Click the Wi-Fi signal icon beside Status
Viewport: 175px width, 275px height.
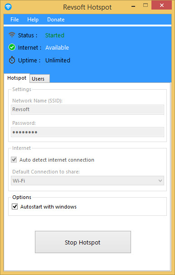coord(12,35)
